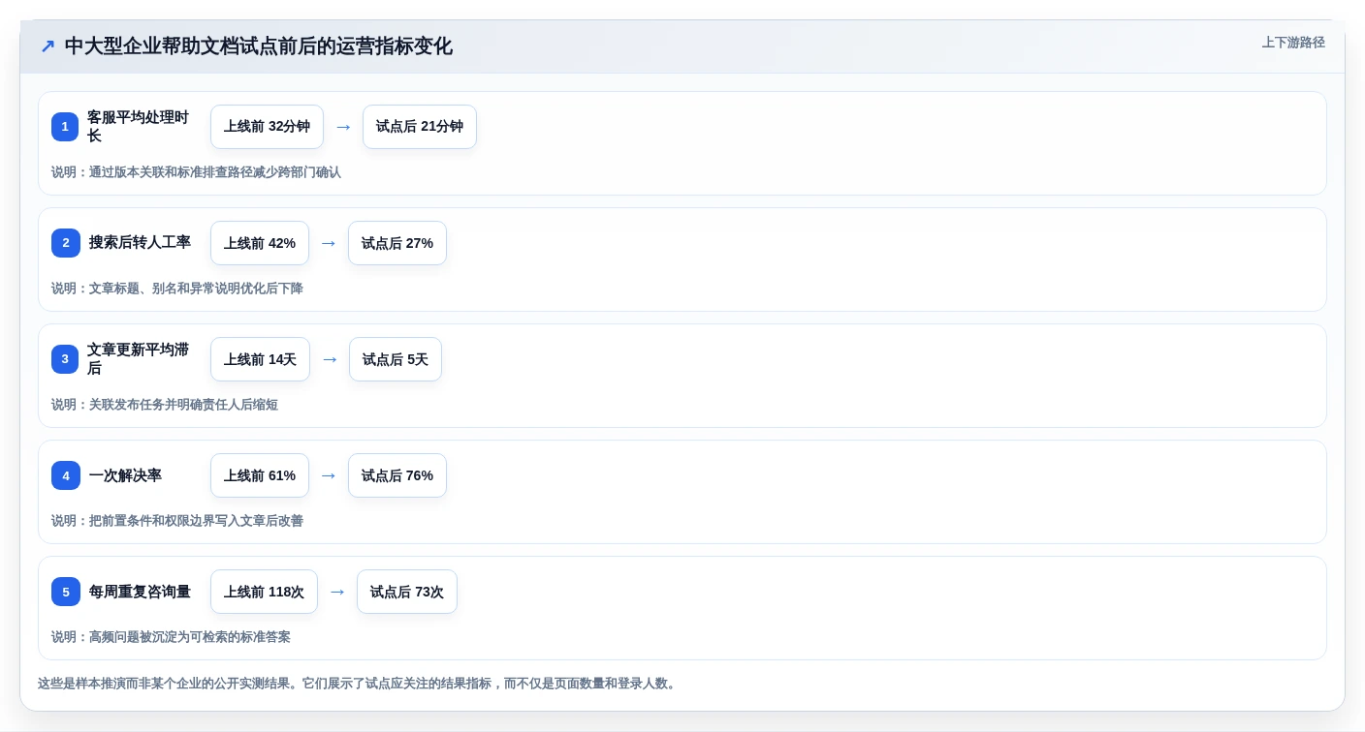The height and width of the screenshot is (732, 1365).
Task: Select the 上线前 14天 chip
Action: (260, 359)
